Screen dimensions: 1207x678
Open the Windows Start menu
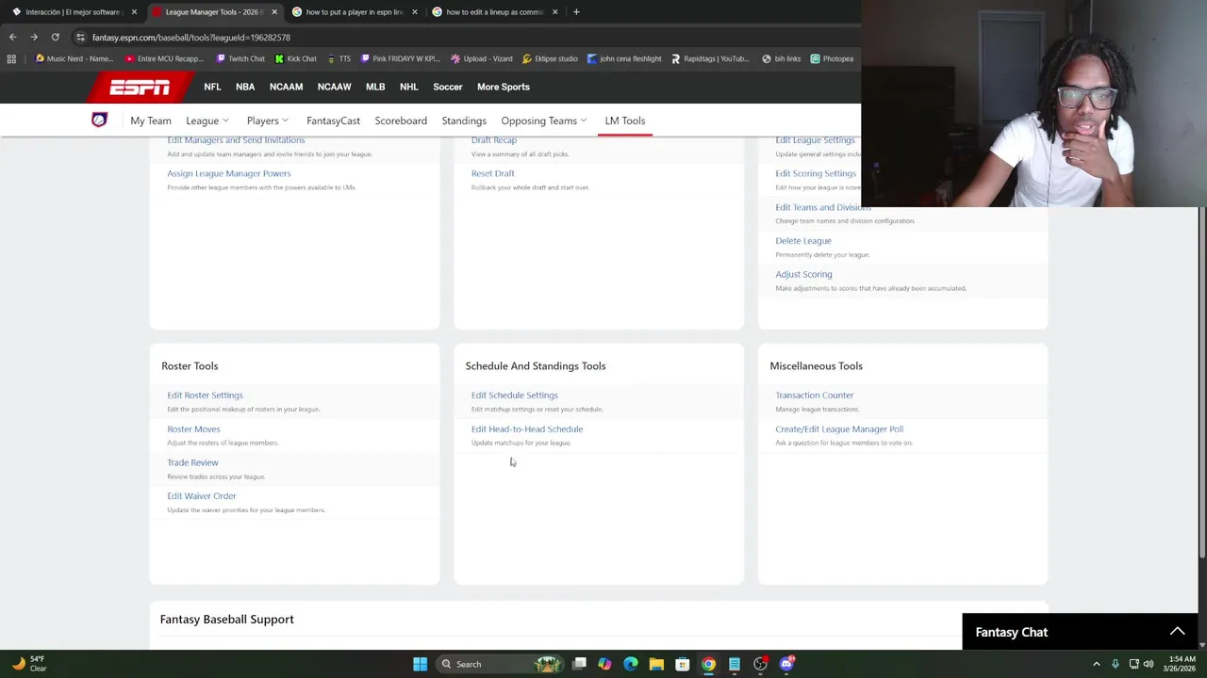(x=420, y=664)
